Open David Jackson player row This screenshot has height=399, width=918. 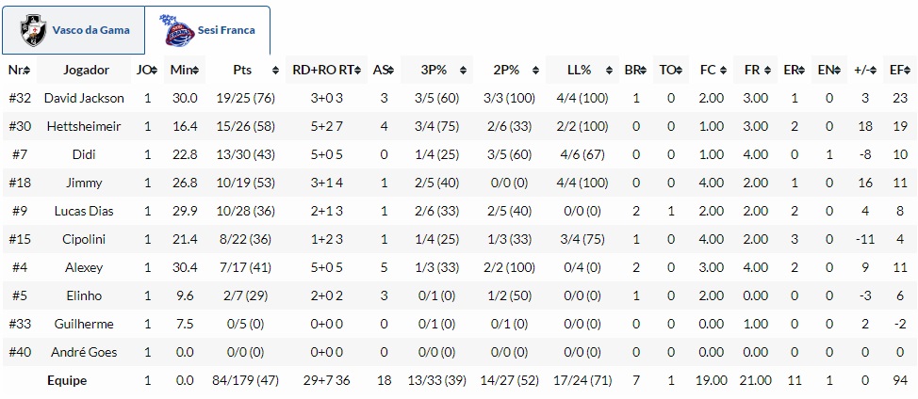point(87,98)
